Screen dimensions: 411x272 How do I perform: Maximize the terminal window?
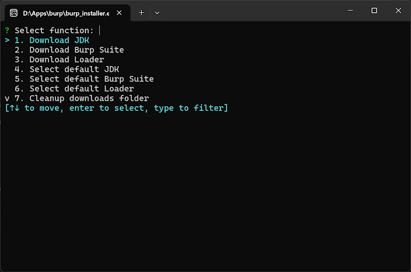point(374,11)
